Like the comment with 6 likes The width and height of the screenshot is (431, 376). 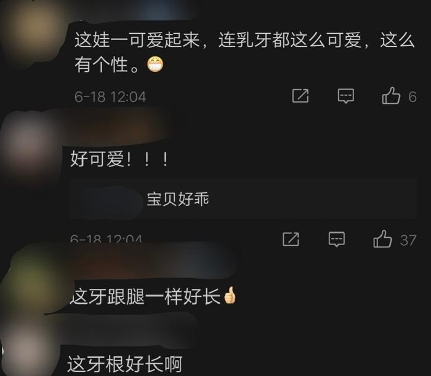coord(391,96)
